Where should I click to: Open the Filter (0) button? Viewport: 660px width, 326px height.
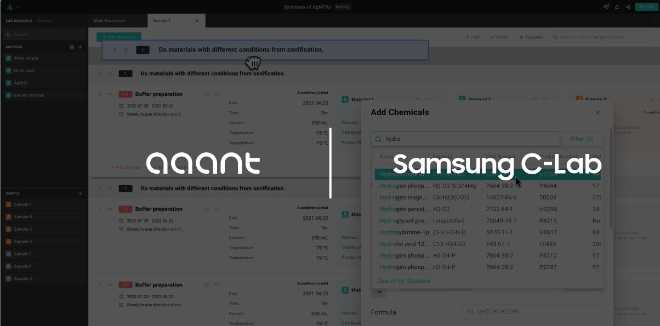point(582,139)
